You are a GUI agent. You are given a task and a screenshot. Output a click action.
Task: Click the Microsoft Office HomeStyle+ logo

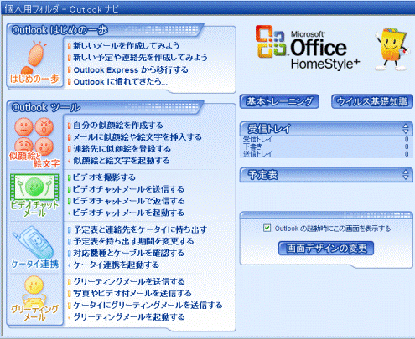[308, 48]
